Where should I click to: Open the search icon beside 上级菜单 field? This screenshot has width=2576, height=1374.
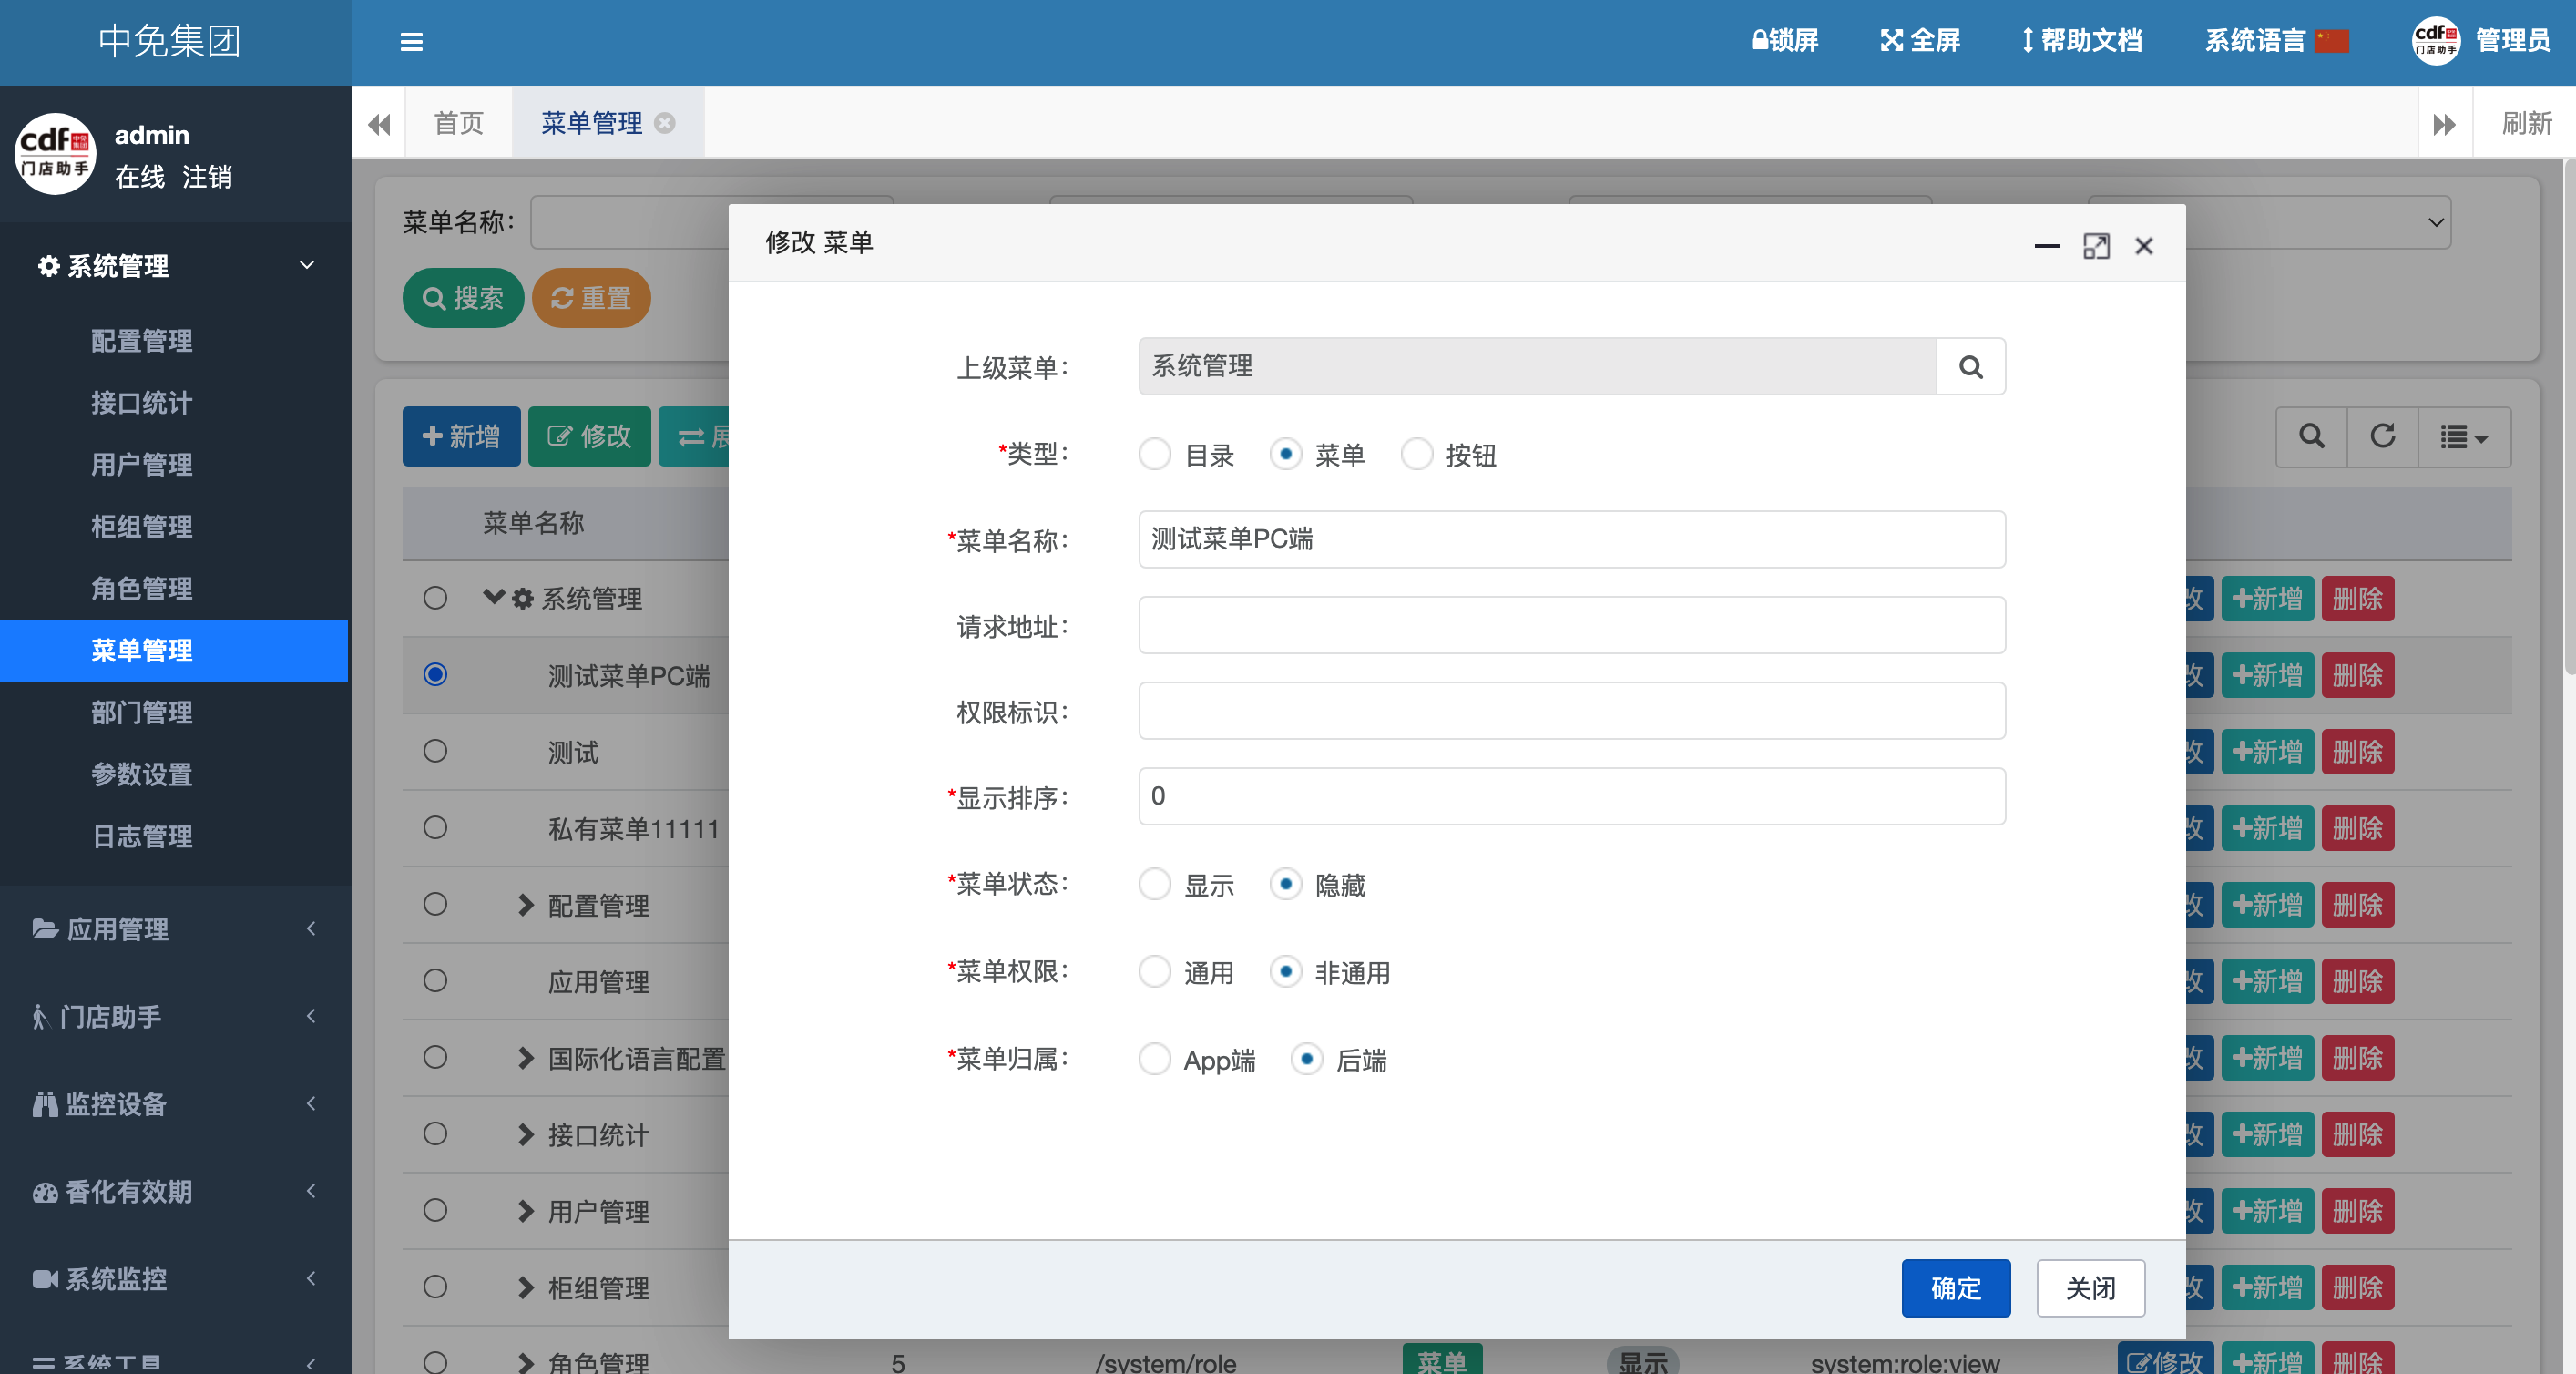[x=1970, y=367]
